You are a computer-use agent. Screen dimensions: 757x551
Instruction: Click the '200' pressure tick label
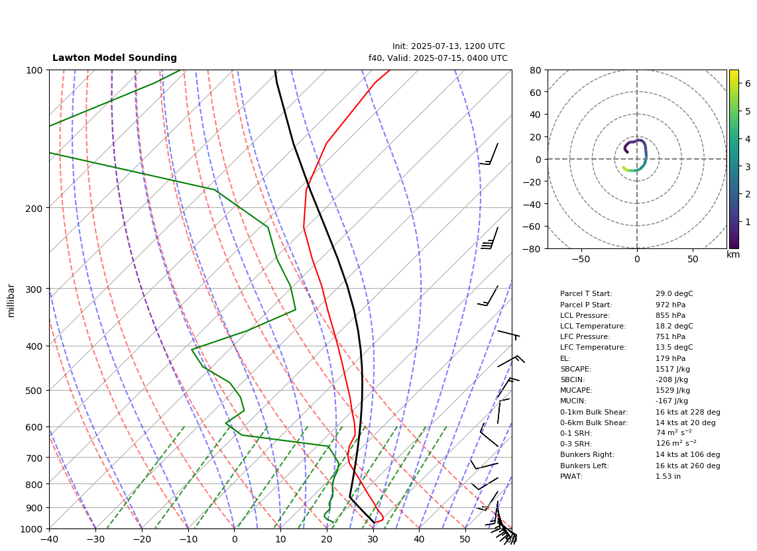[x=34, y=209]
